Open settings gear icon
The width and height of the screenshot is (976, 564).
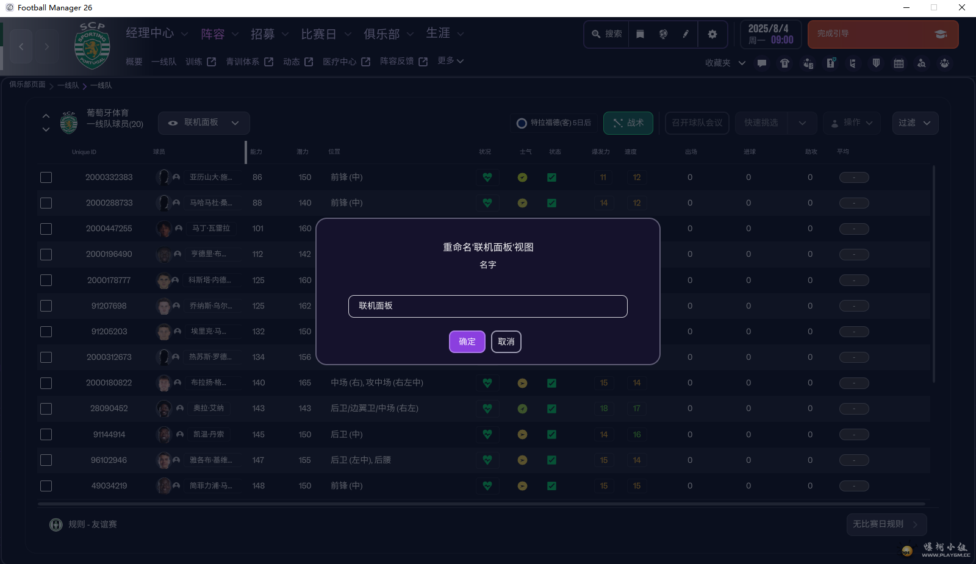[712, 34]
